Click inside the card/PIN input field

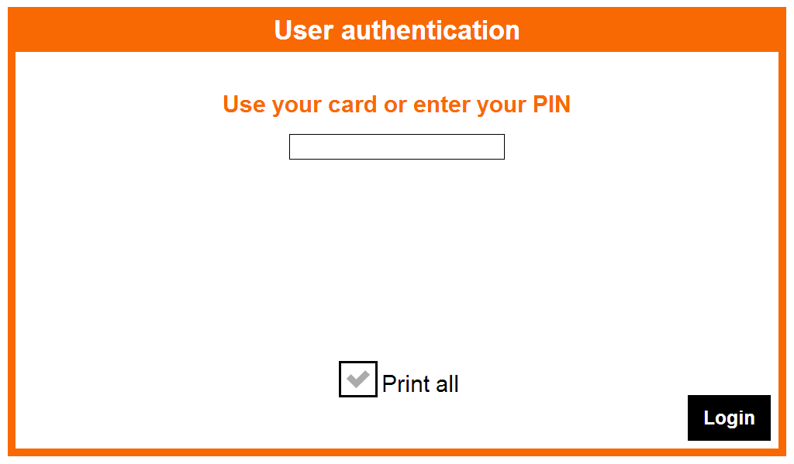click(x=396, y=146)
